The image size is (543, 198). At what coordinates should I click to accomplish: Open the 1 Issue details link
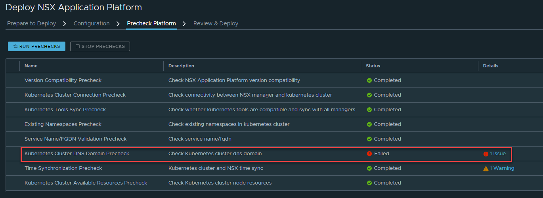[498, 154]
